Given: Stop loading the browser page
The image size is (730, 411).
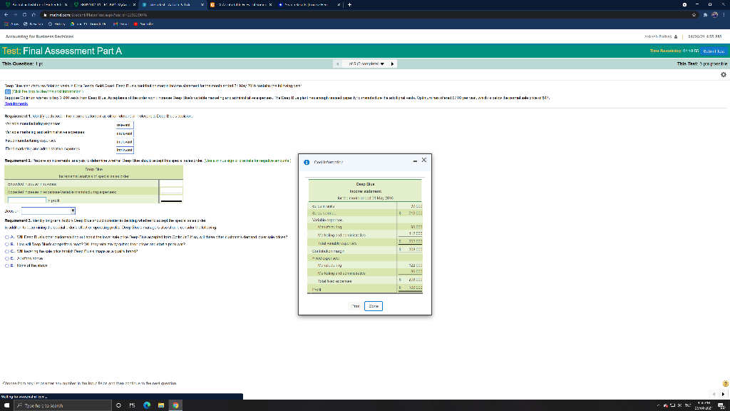Looking at the screenshot, I should click(x=25, y=15).
